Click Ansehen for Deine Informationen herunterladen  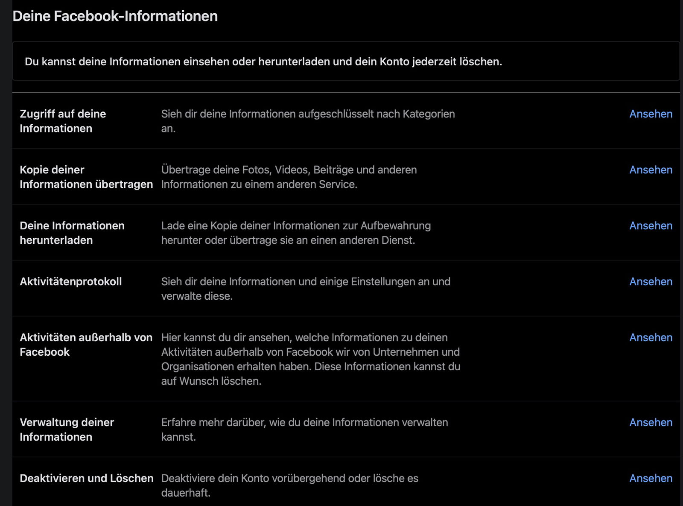pos(651,226)
